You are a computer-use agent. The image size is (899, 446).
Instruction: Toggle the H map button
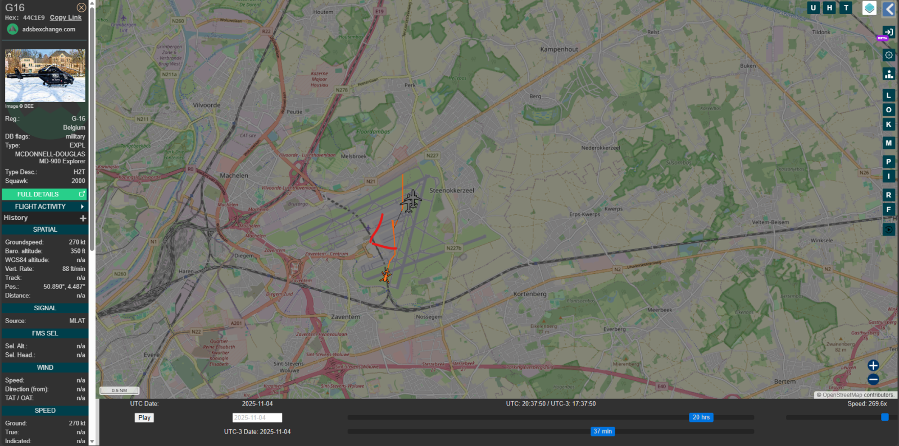click(829, 8)
